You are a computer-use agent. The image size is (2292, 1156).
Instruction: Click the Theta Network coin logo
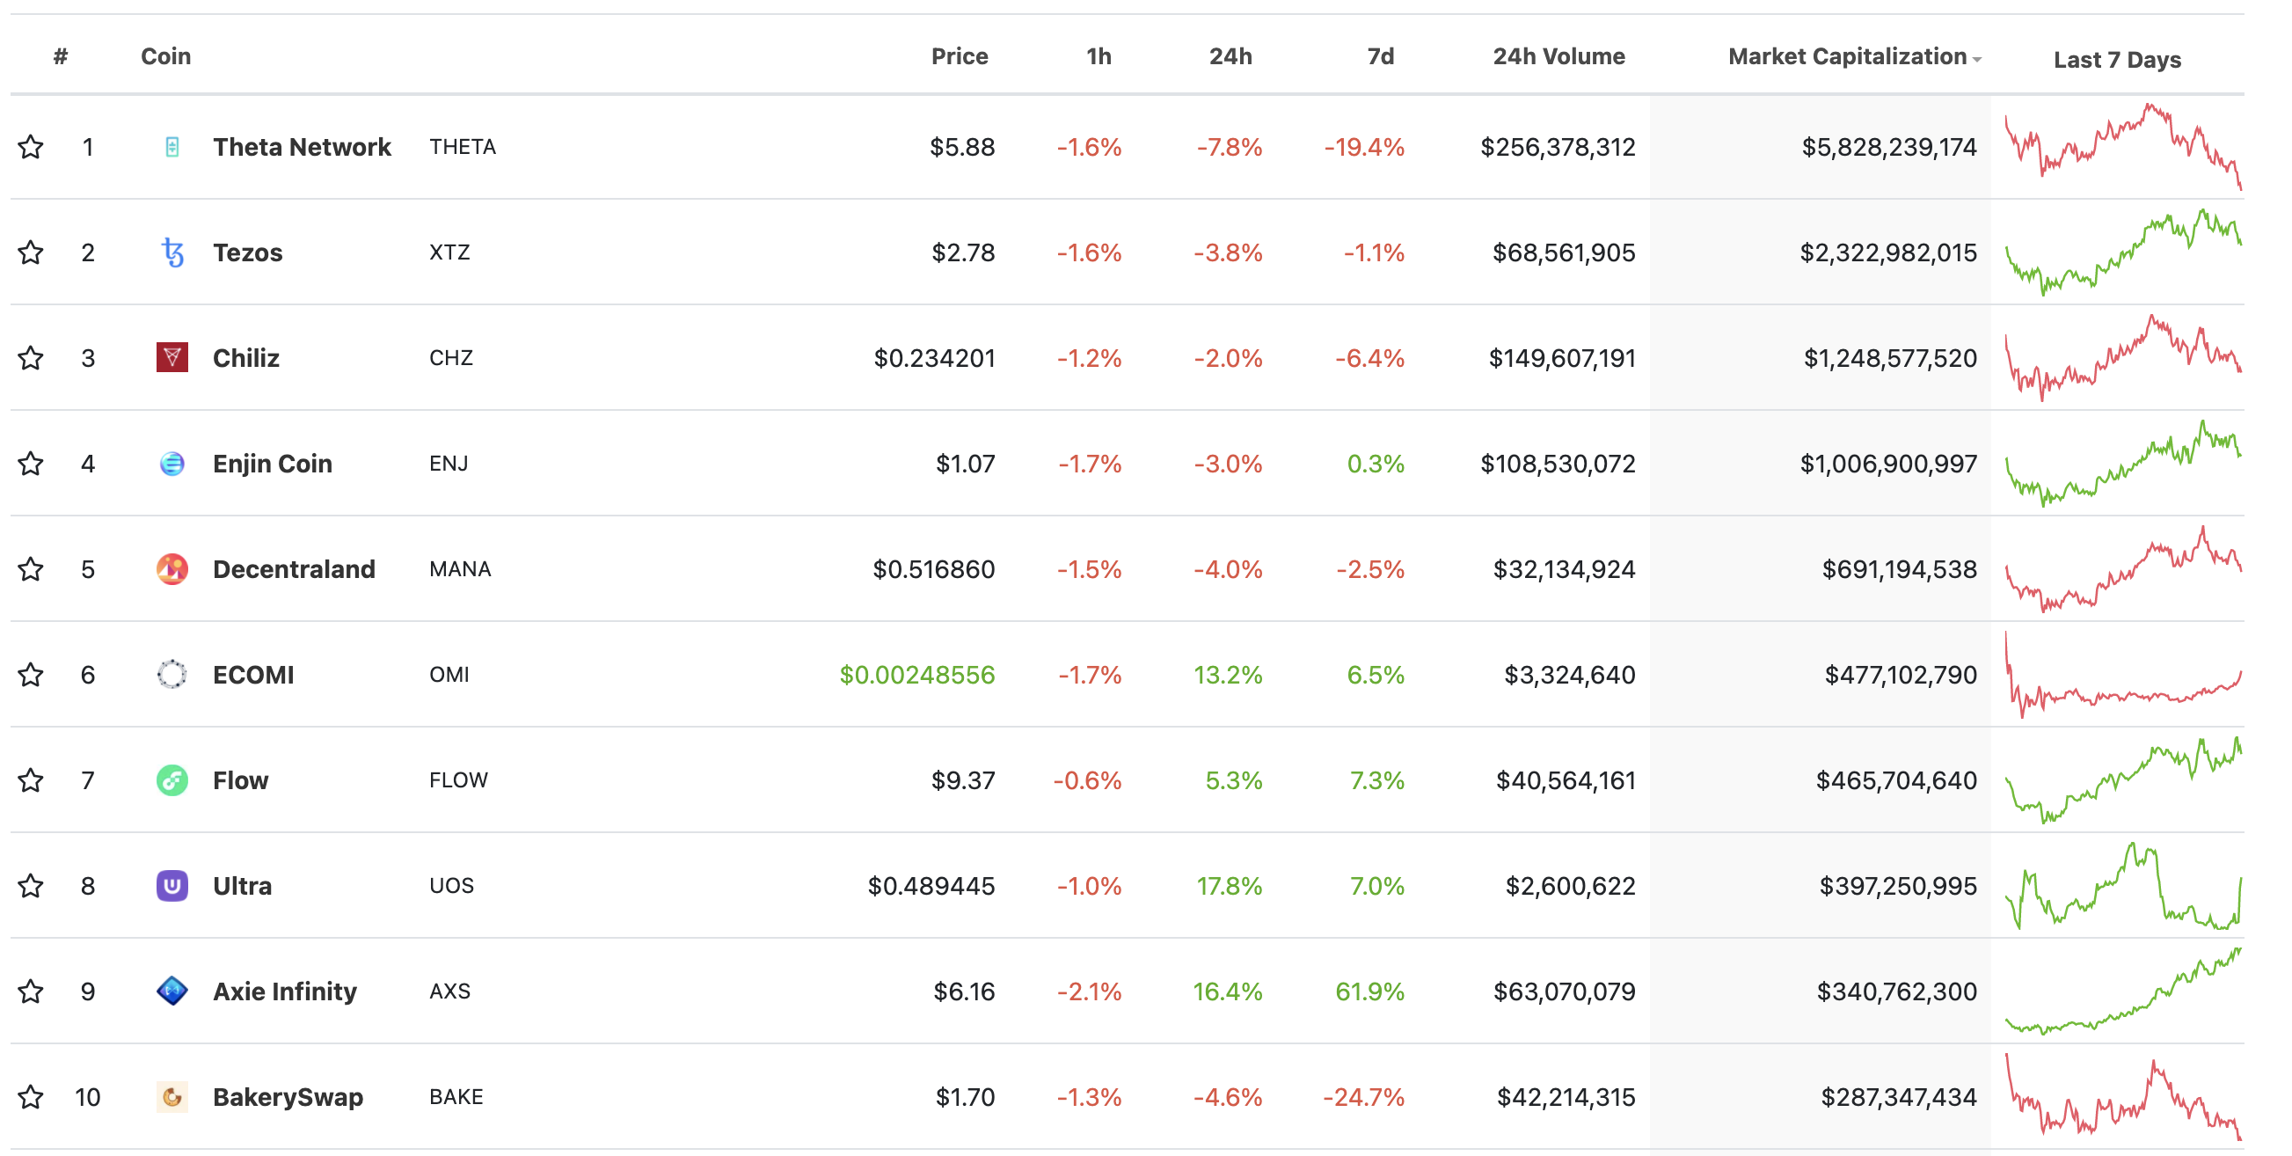click(172, 147)
